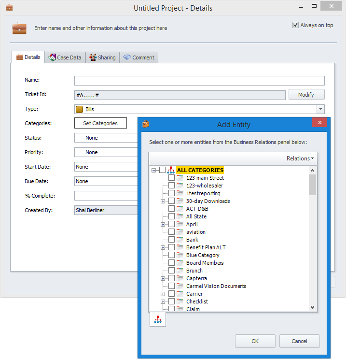Screen dimensions: 346x359
Task: Click the folder icon beside Capterra
Action: (x=180, y=278)
